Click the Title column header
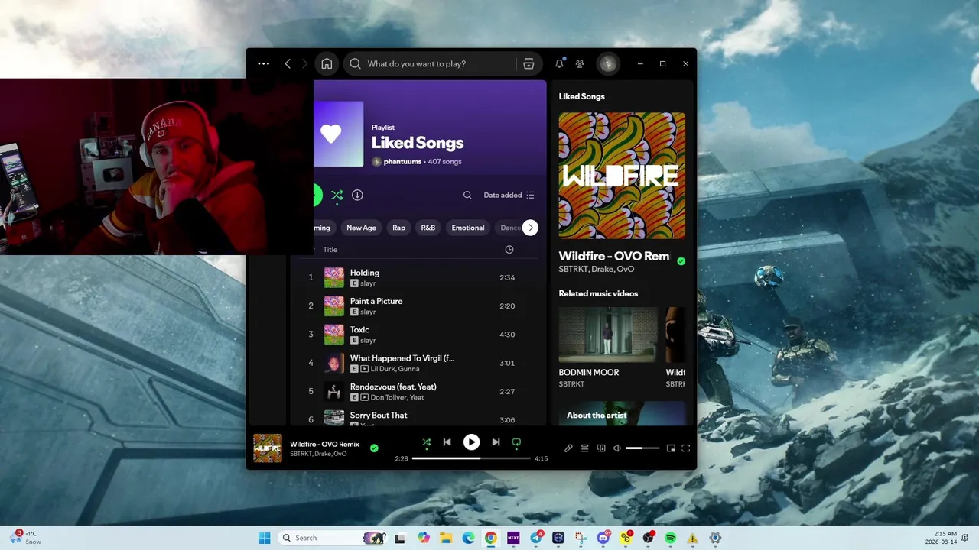 tap(330, 250)
